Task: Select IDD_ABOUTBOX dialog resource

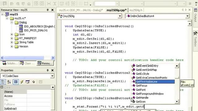Action: pos(37,27)
